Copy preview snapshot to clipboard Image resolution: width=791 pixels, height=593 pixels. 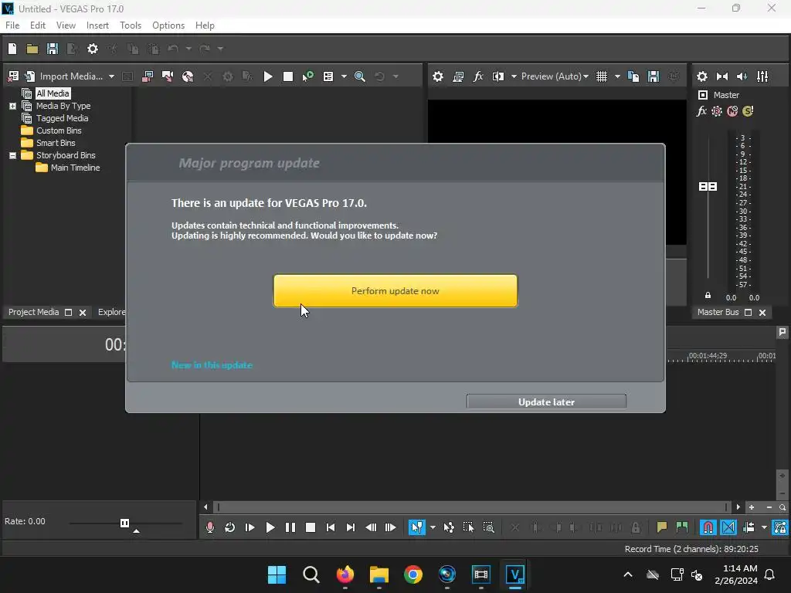[633, 76]
